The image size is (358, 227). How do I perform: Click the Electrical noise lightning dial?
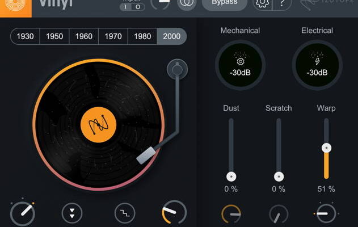(x=318, y=65)
